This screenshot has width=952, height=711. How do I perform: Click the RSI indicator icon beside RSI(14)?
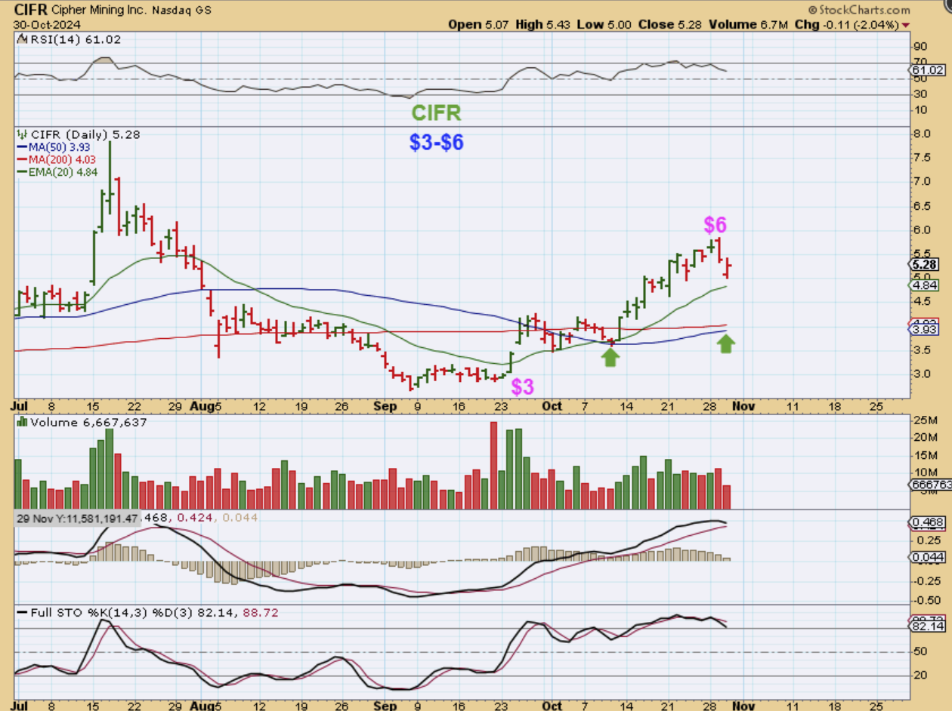click(20, 39)
